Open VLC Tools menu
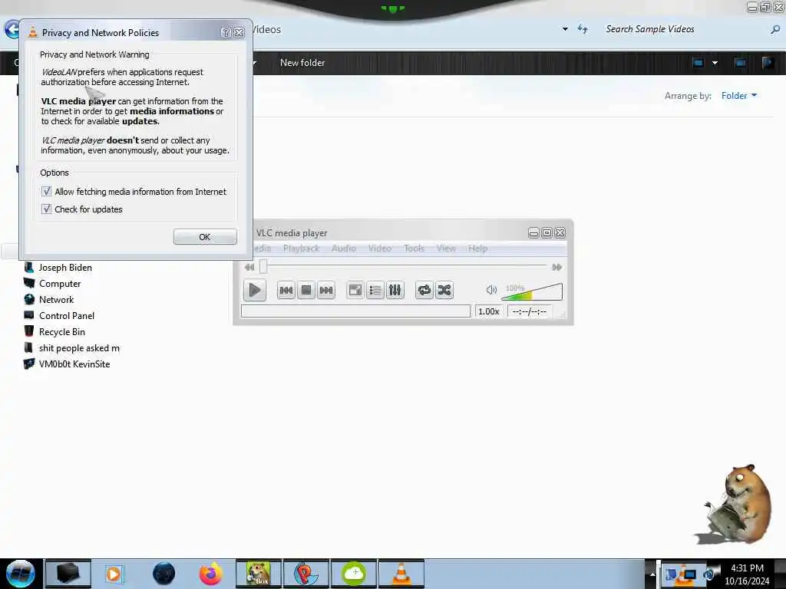 pos(414,248)
